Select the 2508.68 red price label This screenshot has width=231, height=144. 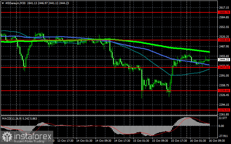point(224,40)
